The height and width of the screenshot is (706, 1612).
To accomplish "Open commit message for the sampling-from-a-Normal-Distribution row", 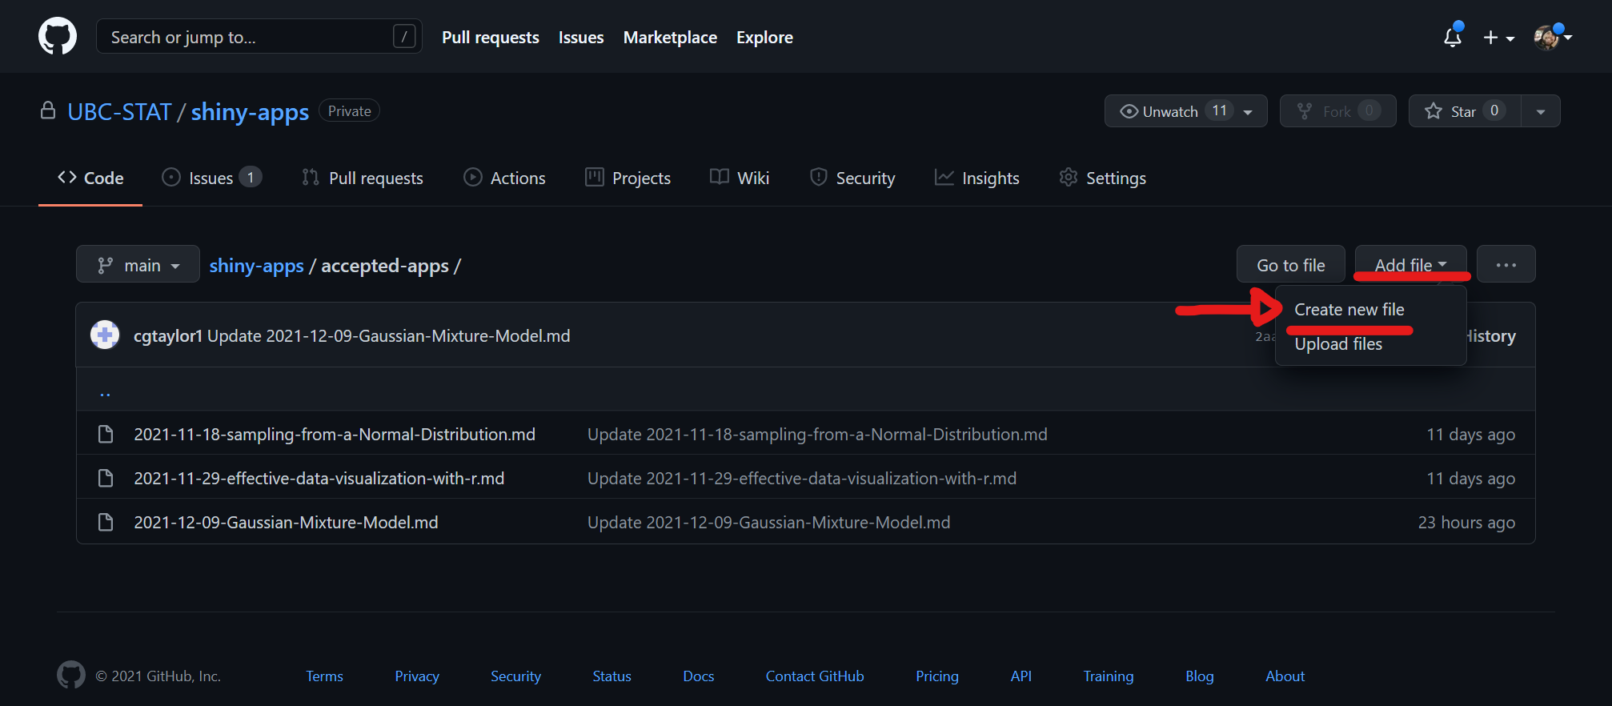I will point(817,435).
